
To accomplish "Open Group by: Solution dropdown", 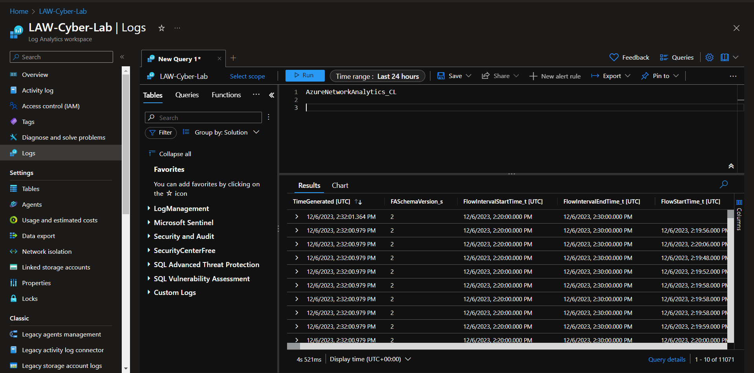I will pos(221,133).
